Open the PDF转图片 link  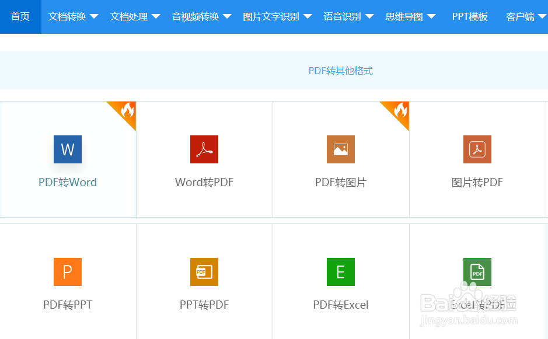tap(341, 182)
